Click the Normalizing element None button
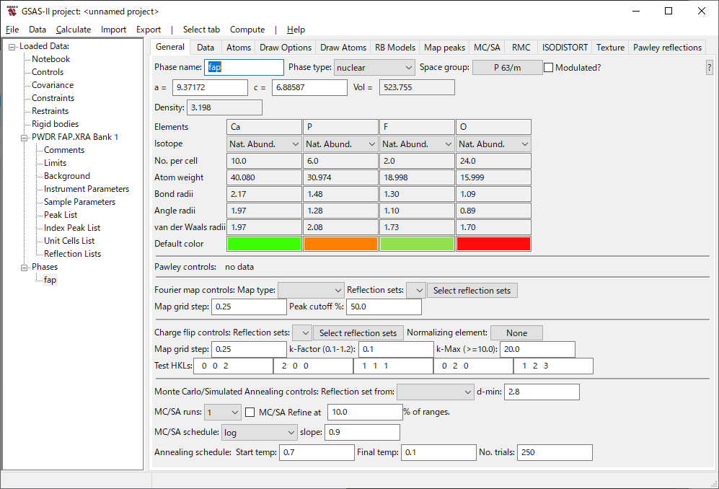The width and height of the screenshot is (719, 489). click(x=516, y=333)
